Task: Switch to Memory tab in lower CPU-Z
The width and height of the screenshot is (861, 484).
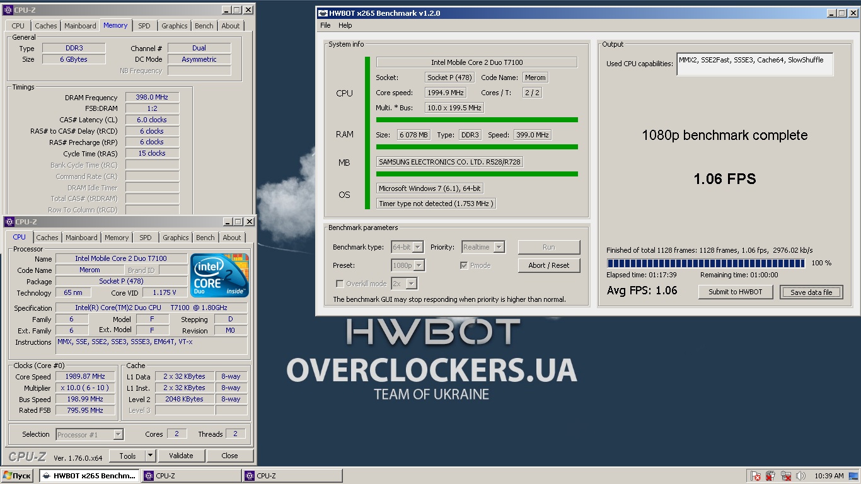Action: (x=117, y=238)
